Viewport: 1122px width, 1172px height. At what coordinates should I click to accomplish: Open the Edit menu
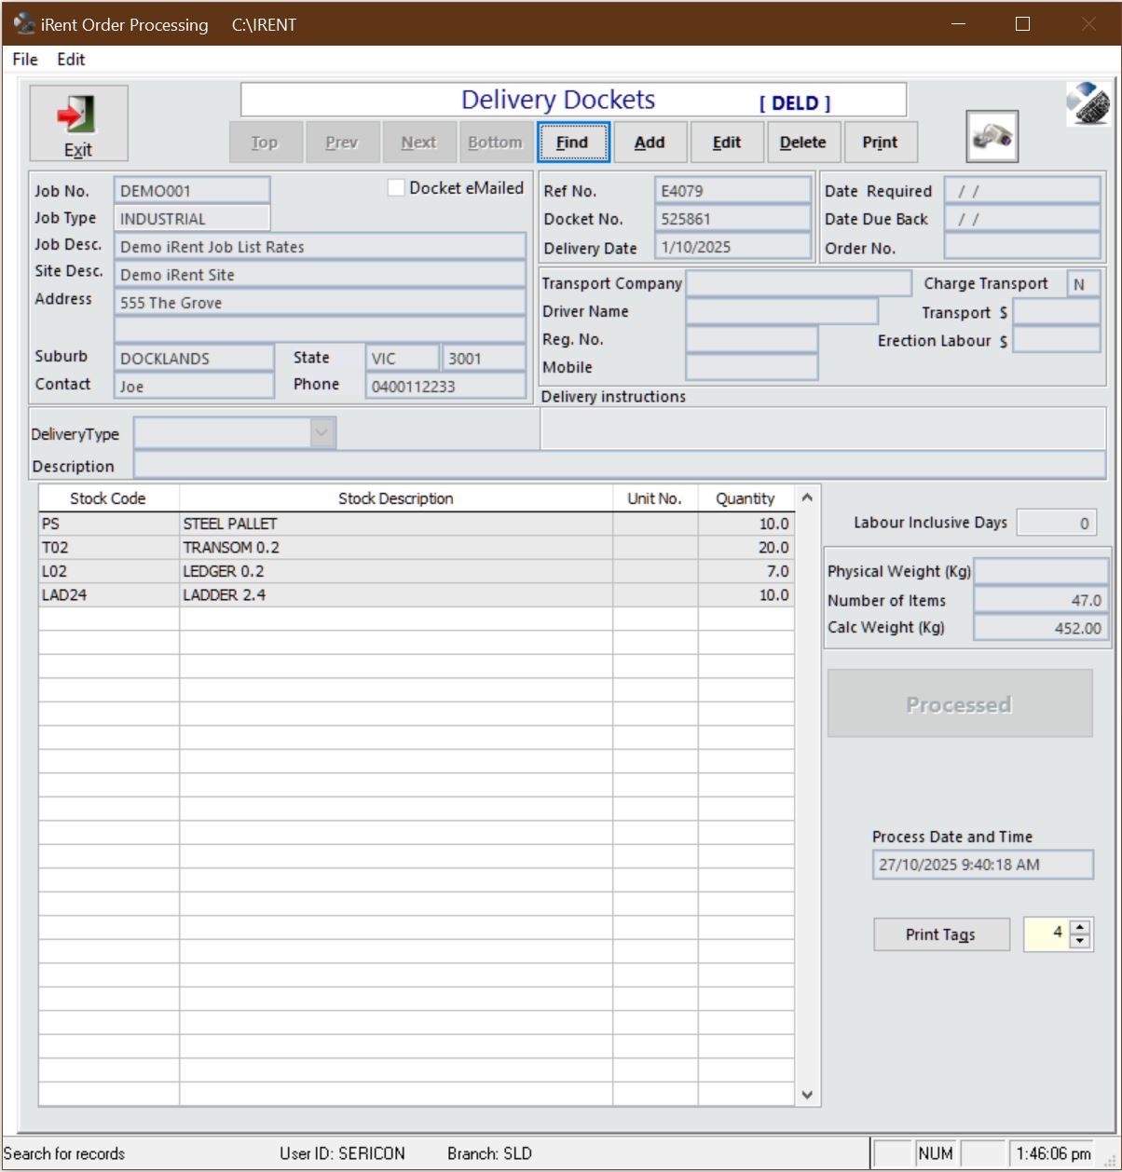pyautogui.click(x=71, y=60)
